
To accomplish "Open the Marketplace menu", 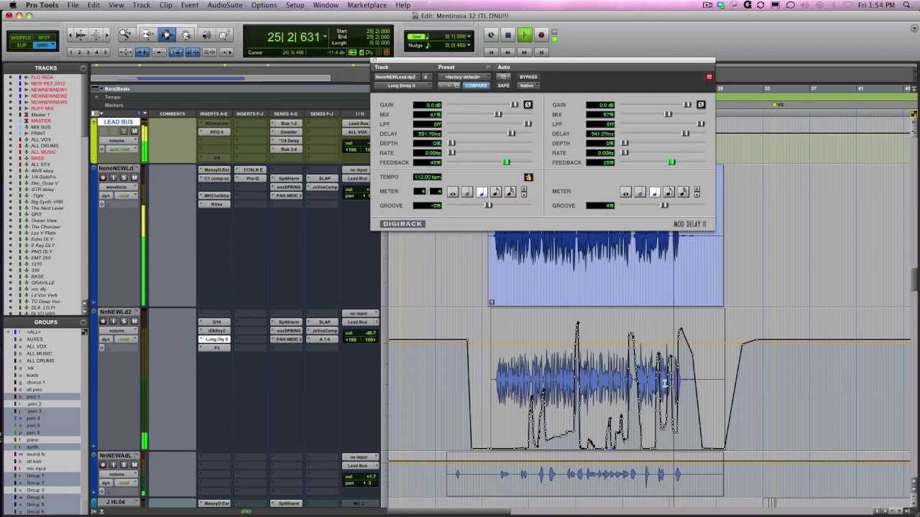I will tap(367, 5).
